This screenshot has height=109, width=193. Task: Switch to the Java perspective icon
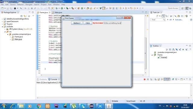pyautogui.click(x=187, y=8)
